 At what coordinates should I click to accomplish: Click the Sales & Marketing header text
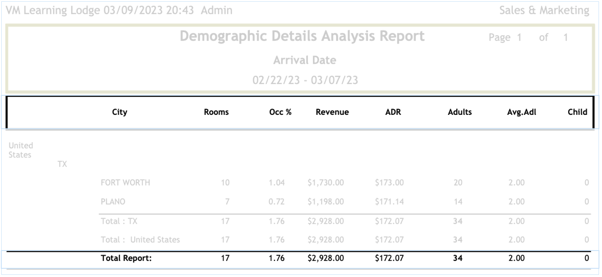click(x=544, y=10)
